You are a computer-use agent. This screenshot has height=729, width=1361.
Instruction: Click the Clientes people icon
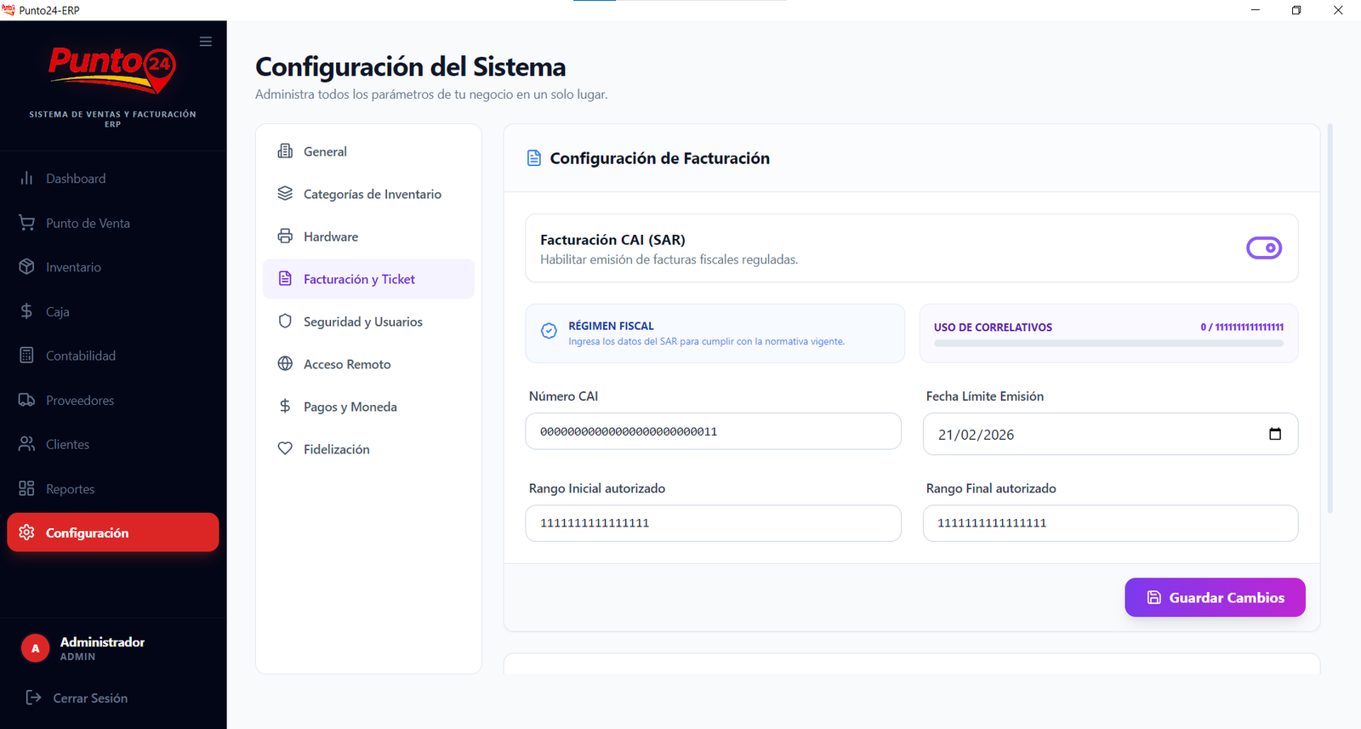pyautogui.click(x=27, y=444)
